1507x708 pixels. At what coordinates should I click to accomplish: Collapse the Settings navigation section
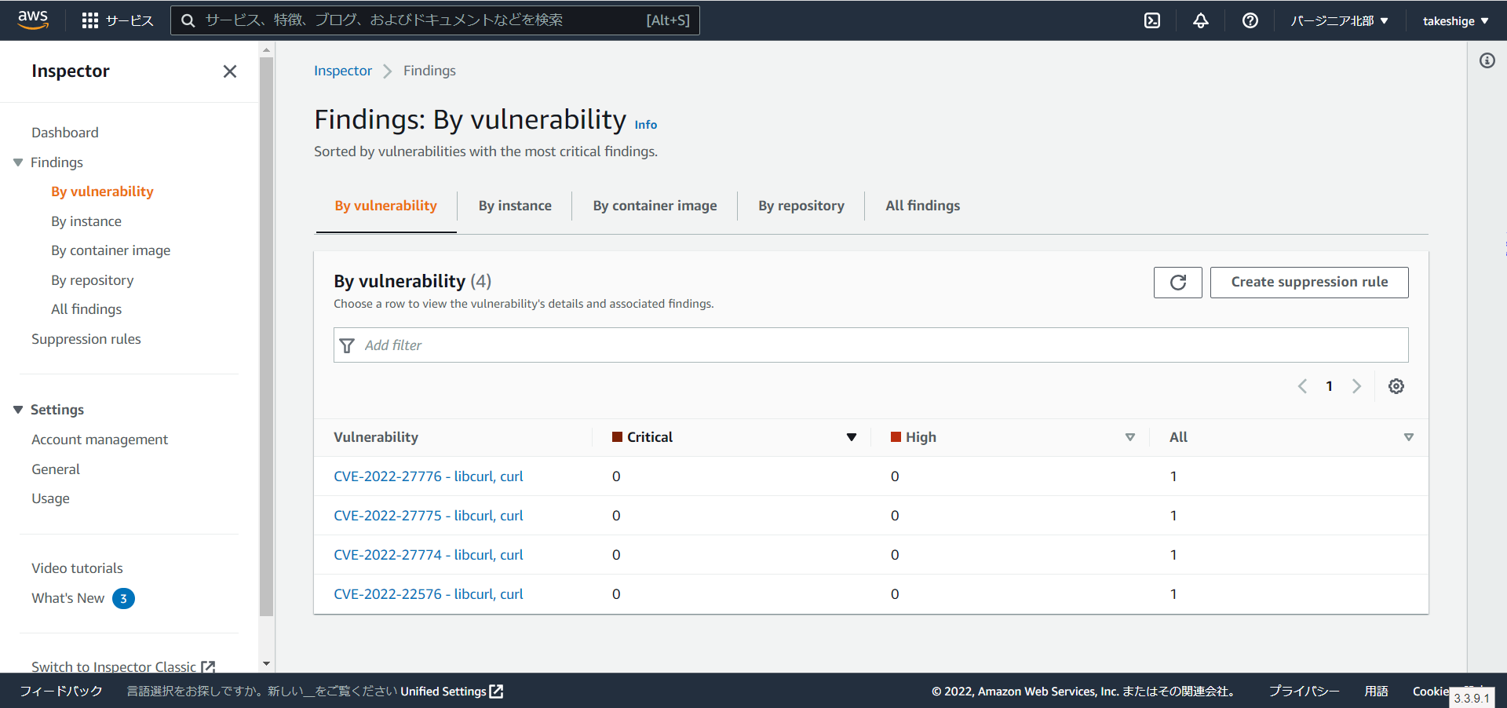pos(18,410)
